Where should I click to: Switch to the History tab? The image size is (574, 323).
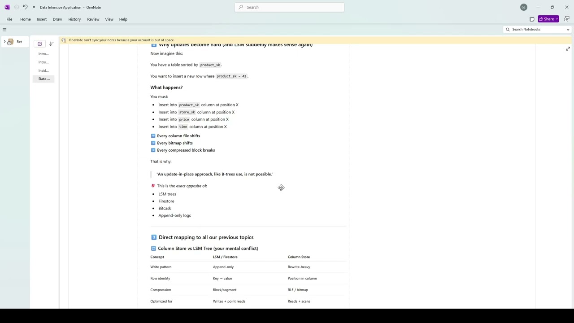[x=74, y=19]
